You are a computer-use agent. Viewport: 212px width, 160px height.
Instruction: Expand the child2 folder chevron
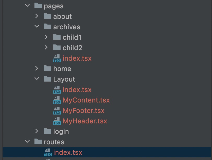tap(46, 48)
